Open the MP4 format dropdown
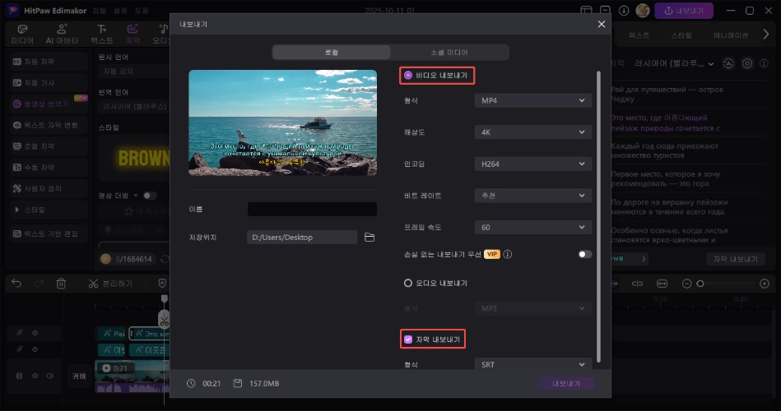 [532, 100]
